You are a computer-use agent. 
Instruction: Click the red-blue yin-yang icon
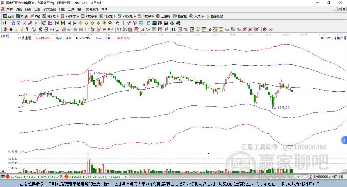[264, 30]
